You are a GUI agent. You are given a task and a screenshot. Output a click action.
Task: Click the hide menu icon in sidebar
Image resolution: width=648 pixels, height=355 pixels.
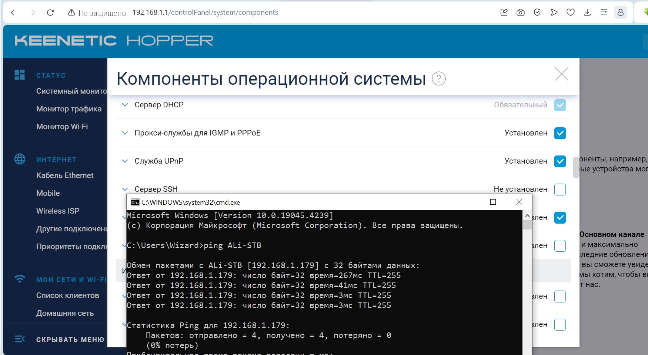20,339
